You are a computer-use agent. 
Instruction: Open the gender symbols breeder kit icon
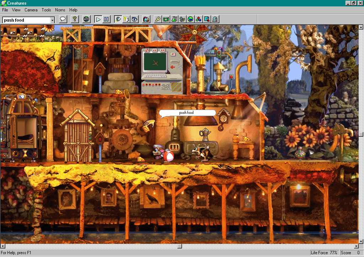click(x=182, y=19)
